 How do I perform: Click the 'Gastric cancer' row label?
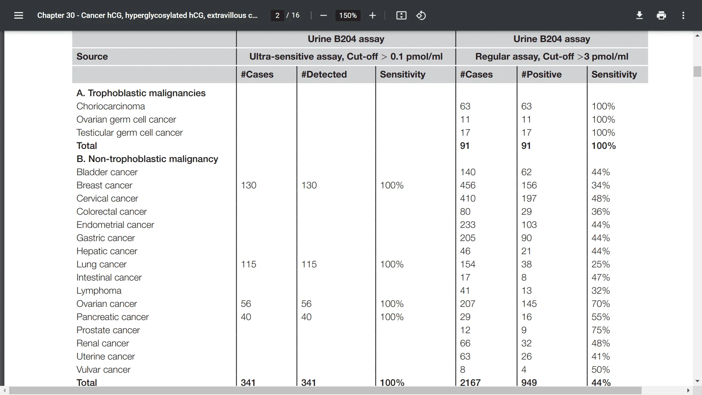(105, 238)
